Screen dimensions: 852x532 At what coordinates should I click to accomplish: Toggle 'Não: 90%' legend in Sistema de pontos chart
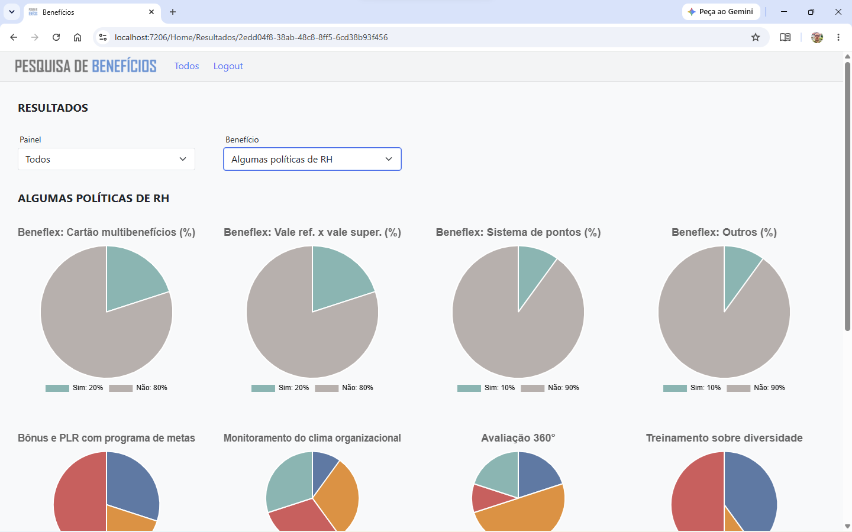point(550,388)
